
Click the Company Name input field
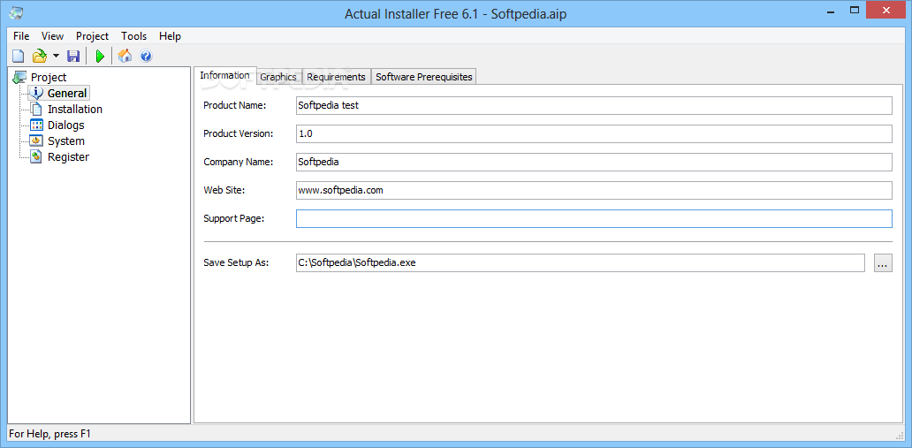594,162
